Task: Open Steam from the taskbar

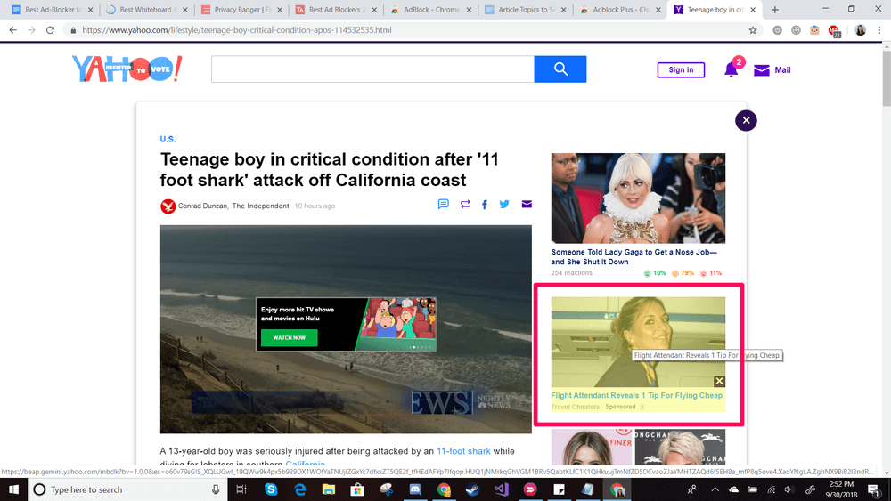Action: [x=472, y=489]
